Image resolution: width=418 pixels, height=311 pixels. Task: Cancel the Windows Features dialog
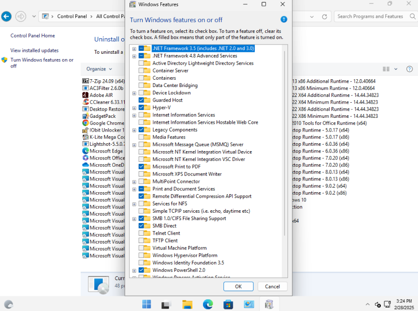coord(272,286)
